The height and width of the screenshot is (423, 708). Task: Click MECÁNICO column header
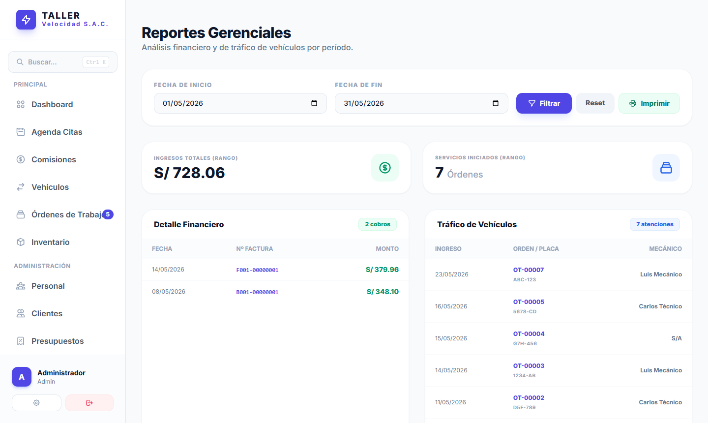click(665, 249)
